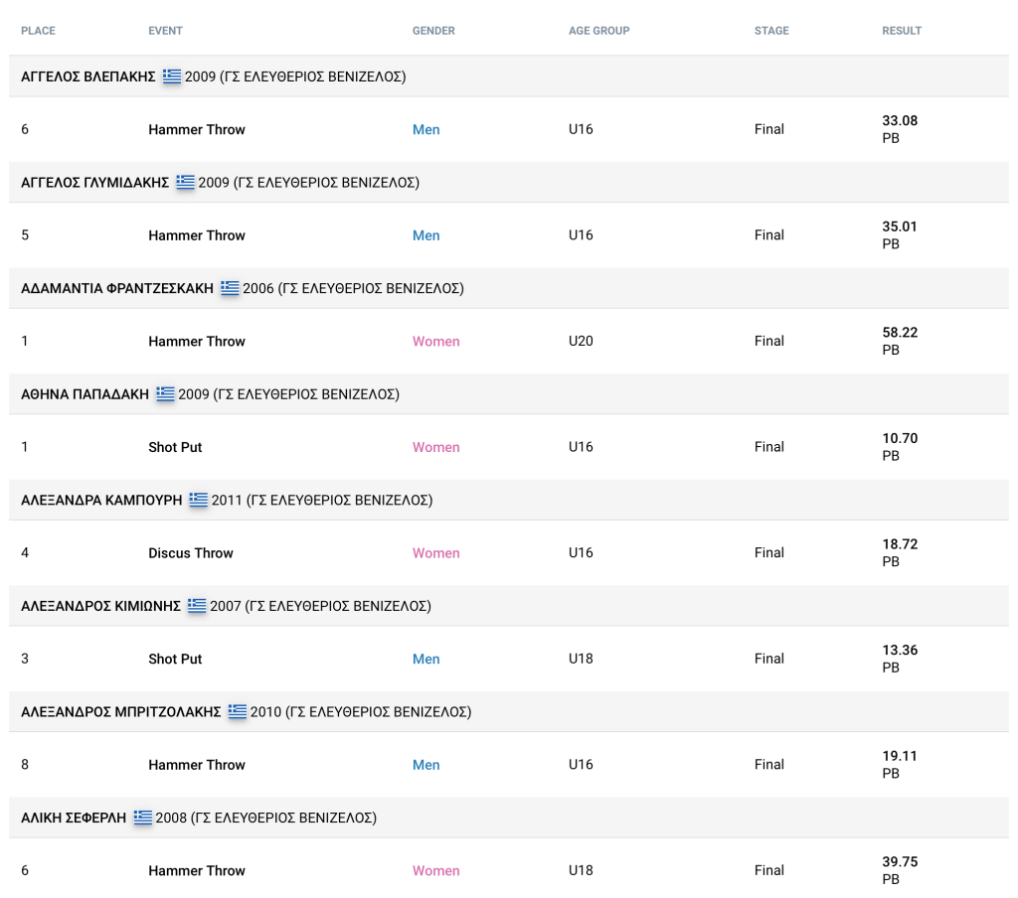
Task: Click the RESULT column header
Action: tap(902, 31)
